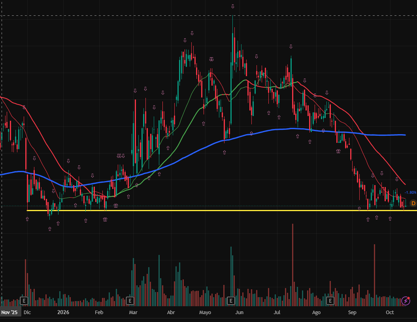Open the earnings marker near Dic
This screenshot has height=322, width=417.
[24, 301]
